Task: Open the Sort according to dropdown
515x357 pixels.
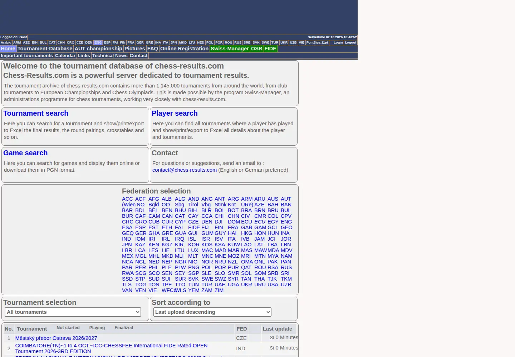Action: (x=212, y=312)
